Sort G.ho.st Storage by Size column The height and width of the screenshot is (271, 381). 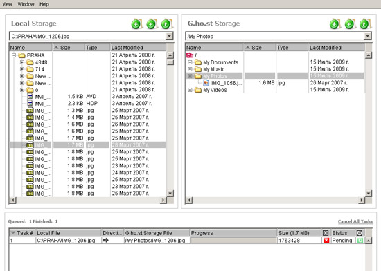[x=260, y=48]
